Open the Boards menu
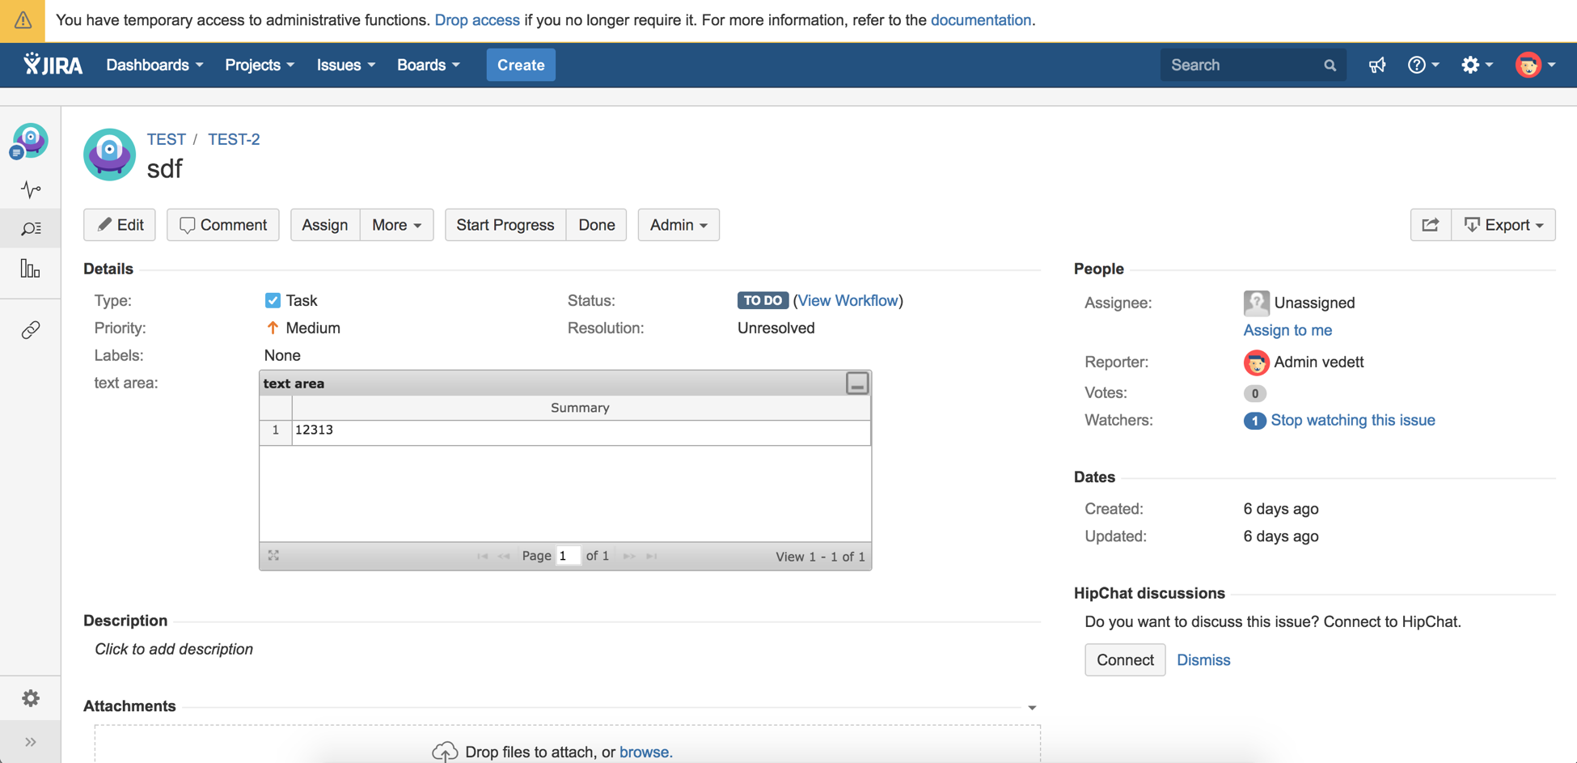This screenshot has height=763, width=1577. coord(428,66)
